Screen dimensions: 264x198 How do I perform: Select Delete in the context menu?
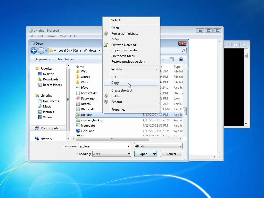point(131,96)
